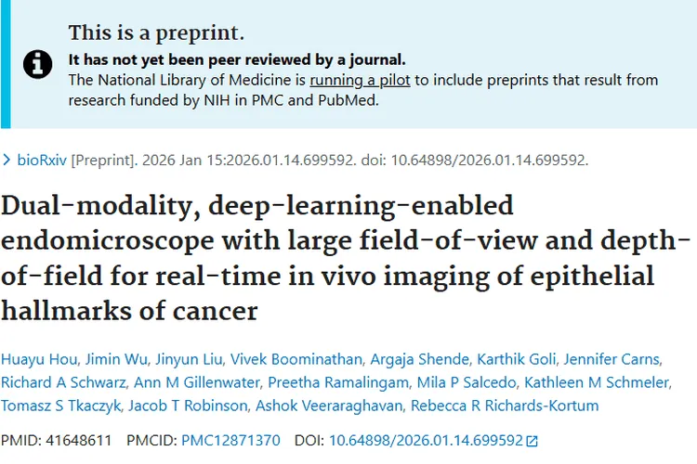Viewport: 697px width, 464px height.
Task: Expand the bioRxiv journal chevron
Action: point(8,160)
